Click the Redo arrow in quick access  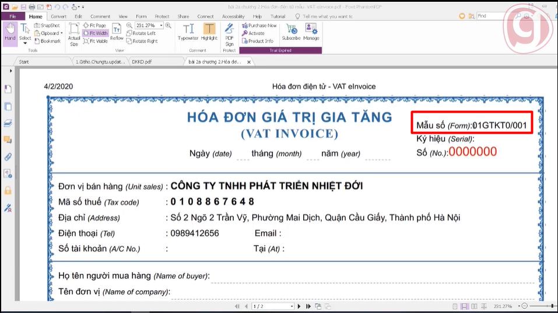coord(66,7)
